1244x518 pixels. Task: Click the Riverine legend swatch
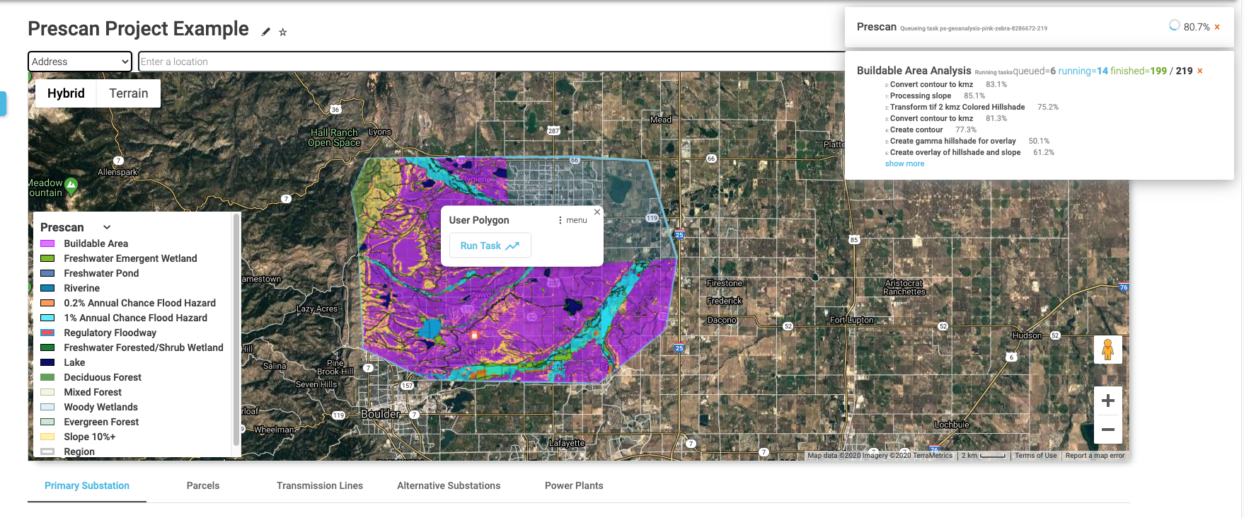coord(47,288)
